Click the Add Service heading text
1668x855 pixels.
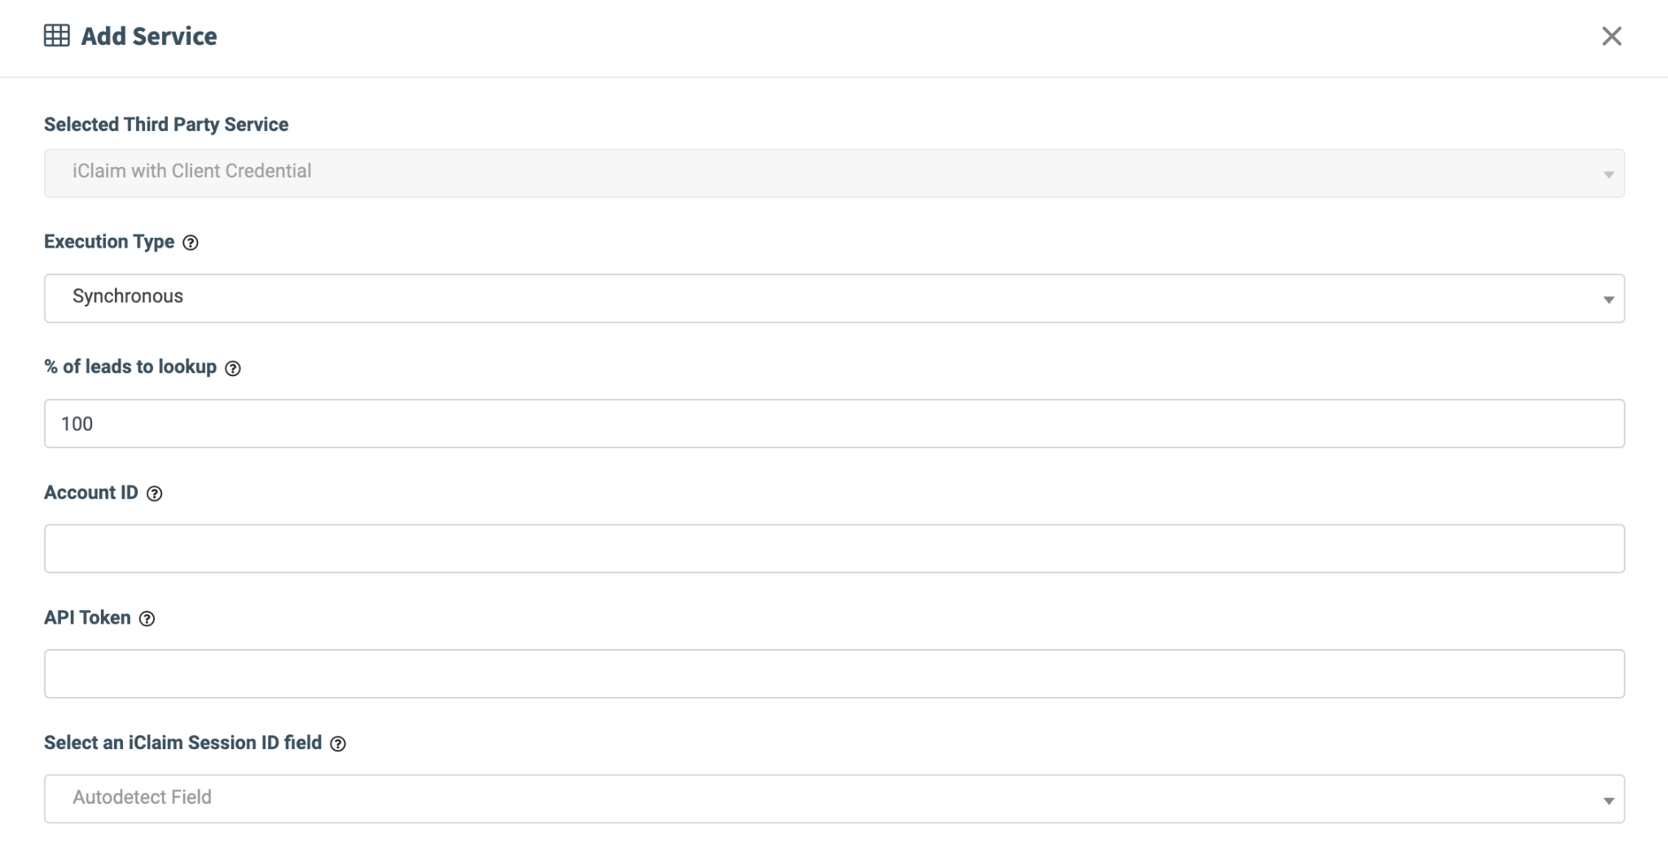point(149,36)
